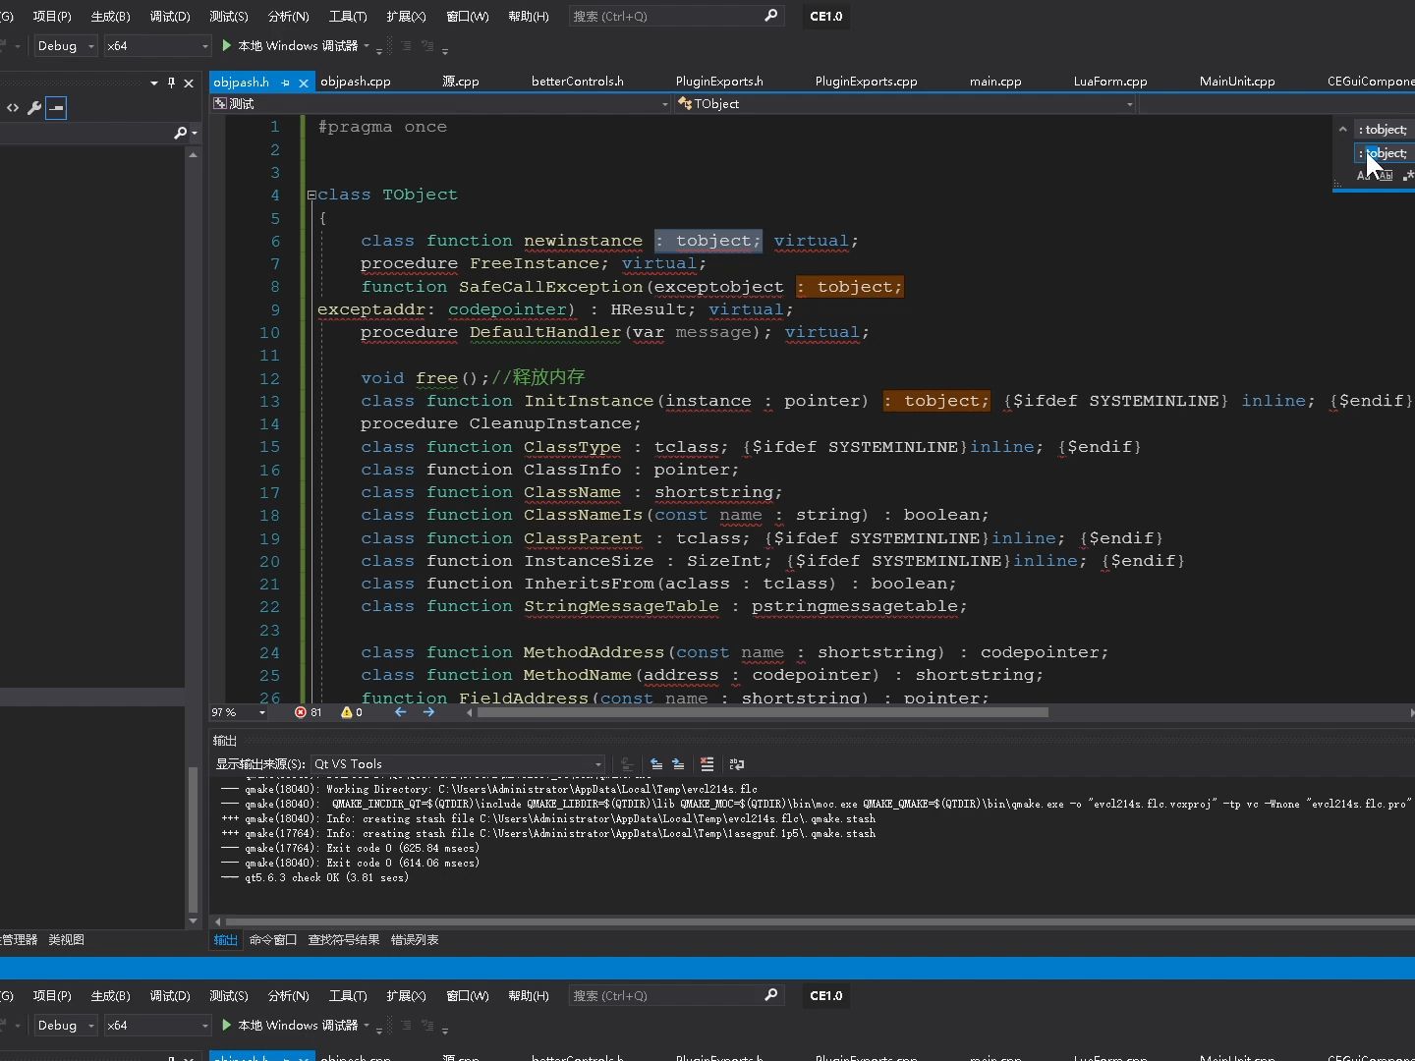Start the 本地 Windows 调试器 debugger in the top toolbar
This screenshot has width=1415, height=1061.
291,46
